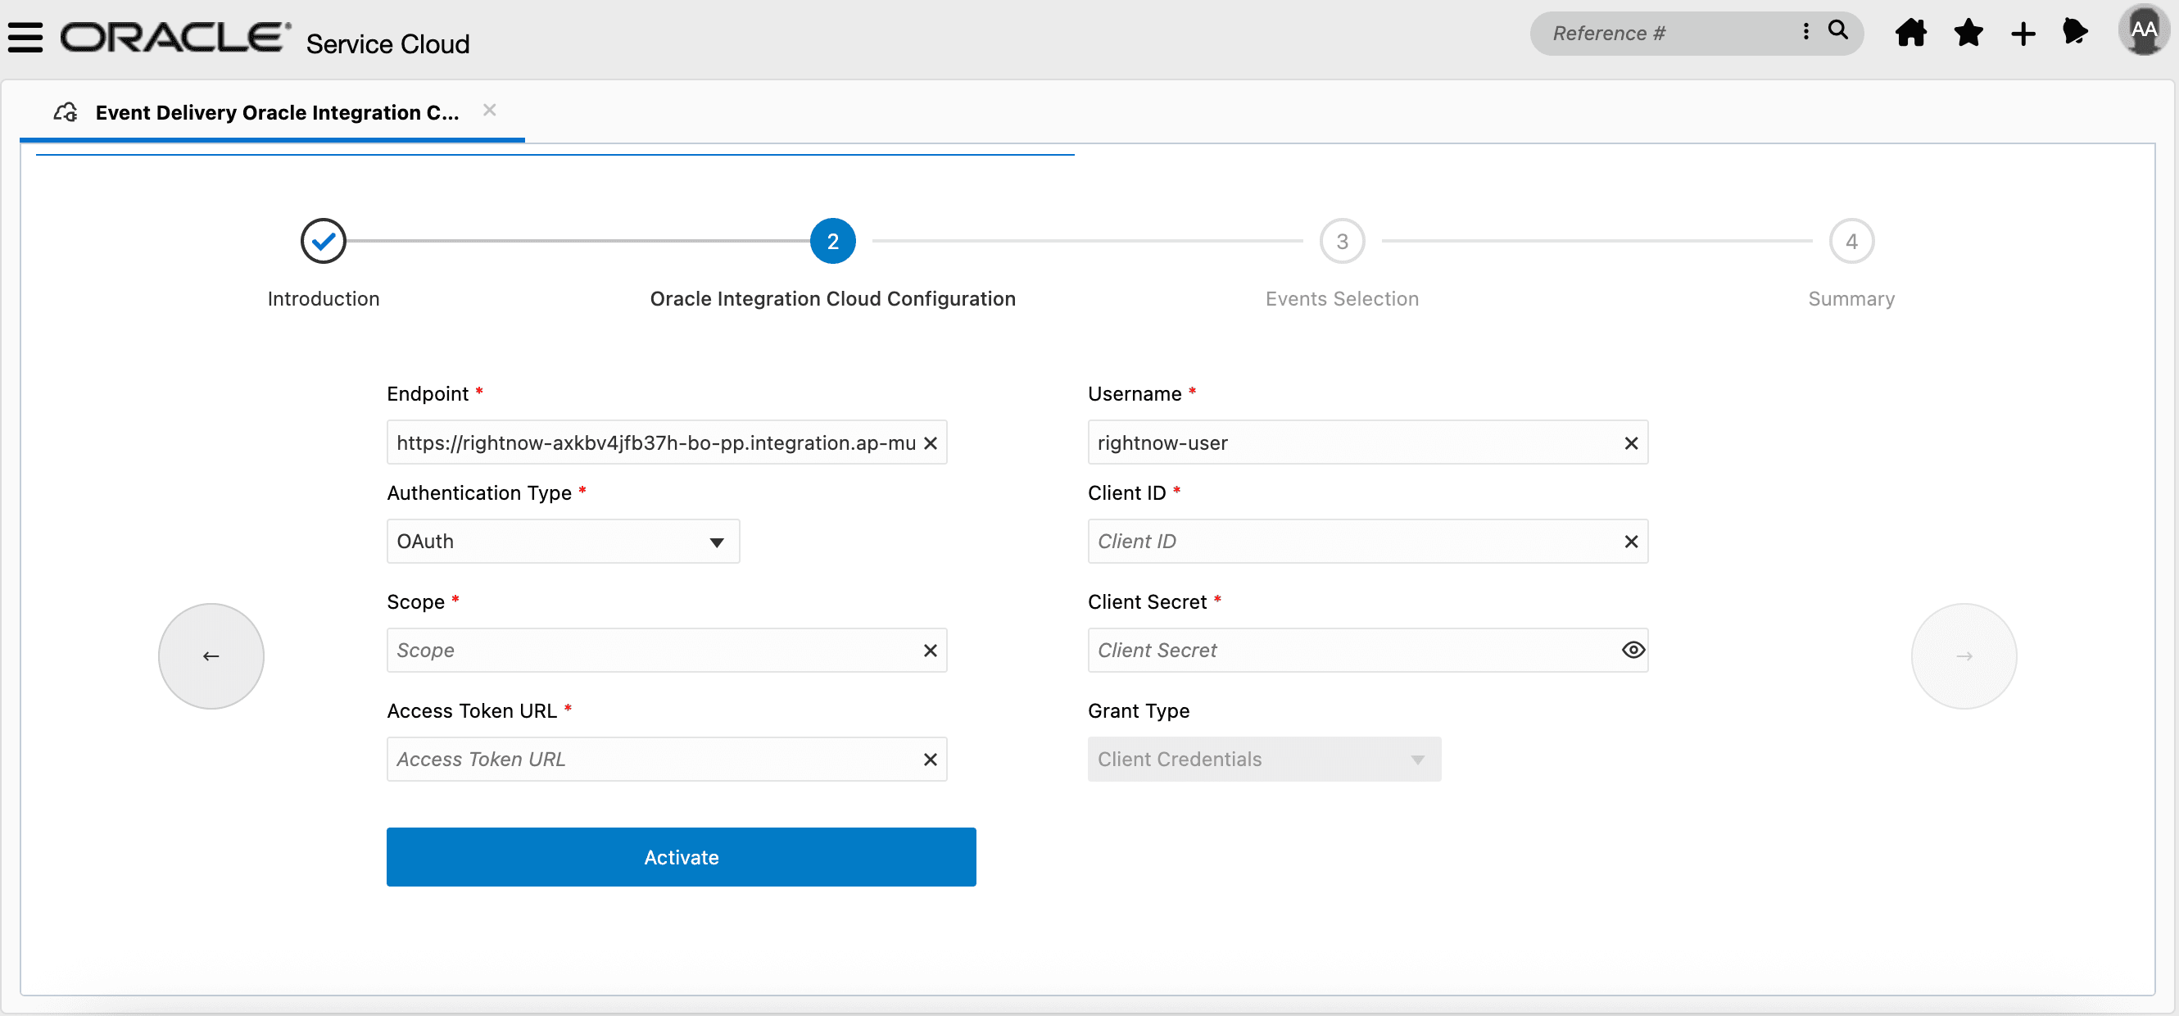2179x1016 pixels.
Task: Click the plus icon to add new item
Action: (x=2023, y=33)
